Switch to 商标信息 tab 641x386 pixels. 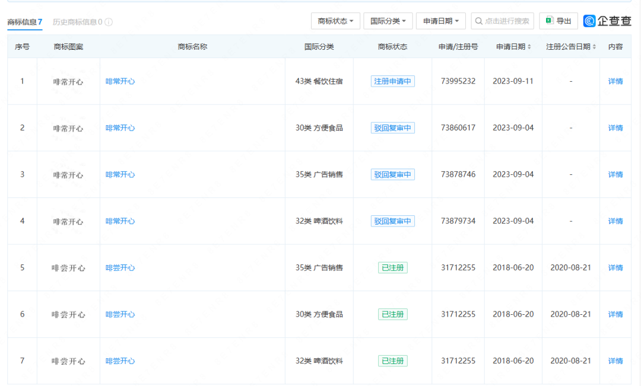coord(24,22)
